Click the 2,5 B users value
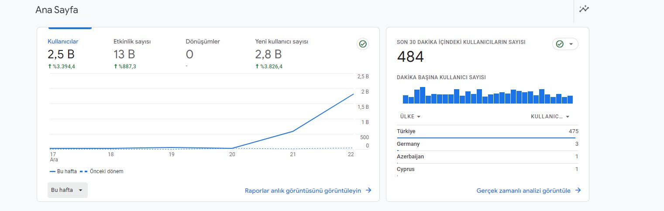 coord(61,54)
